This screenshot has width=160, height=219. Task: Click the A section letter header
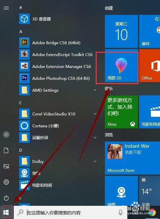(x=21, y=32)
